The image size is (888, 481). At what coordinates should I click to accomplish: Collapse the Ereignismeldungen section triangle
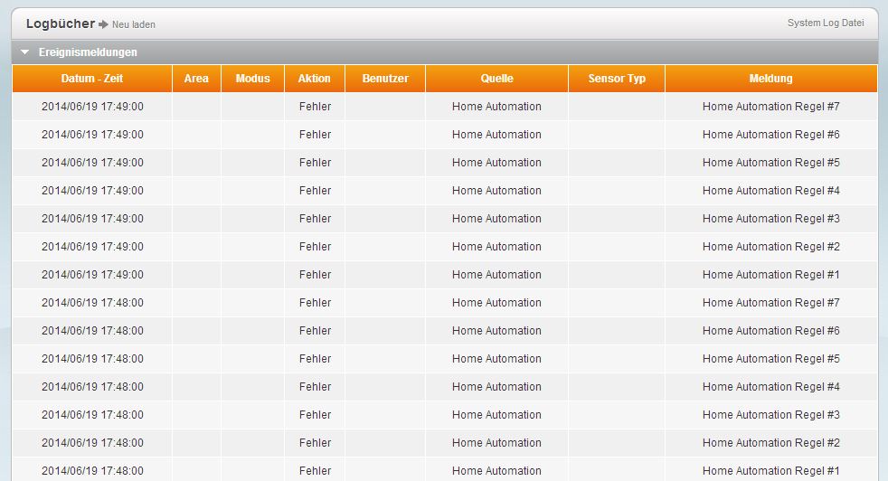[x=25, y=52]
